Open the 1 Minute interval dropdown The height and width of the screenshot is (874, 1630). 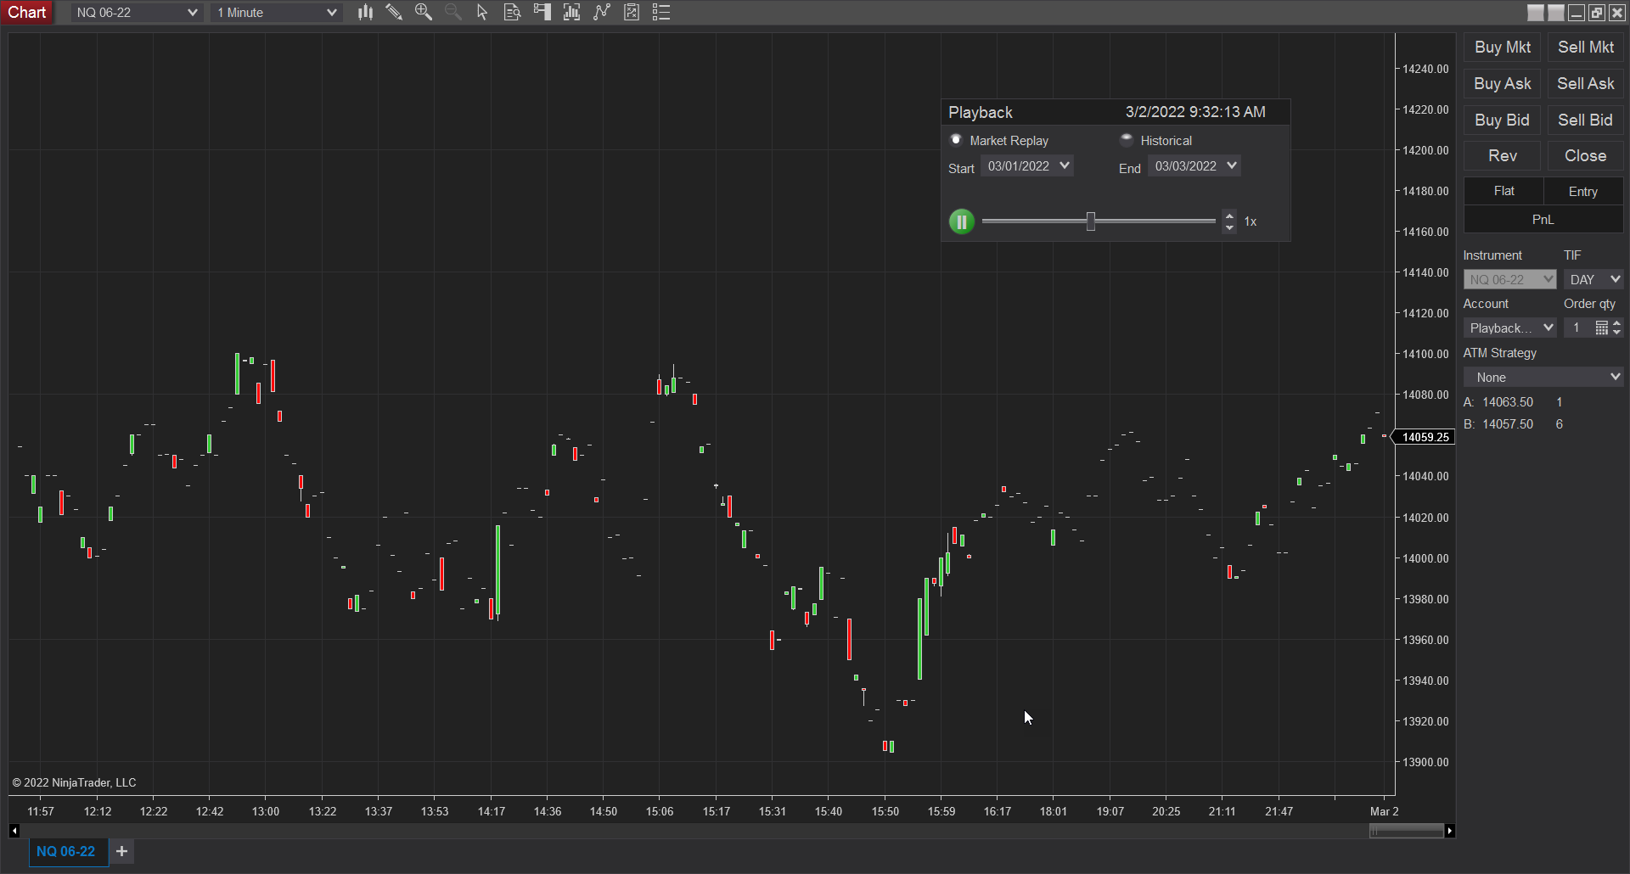[277, 13]
